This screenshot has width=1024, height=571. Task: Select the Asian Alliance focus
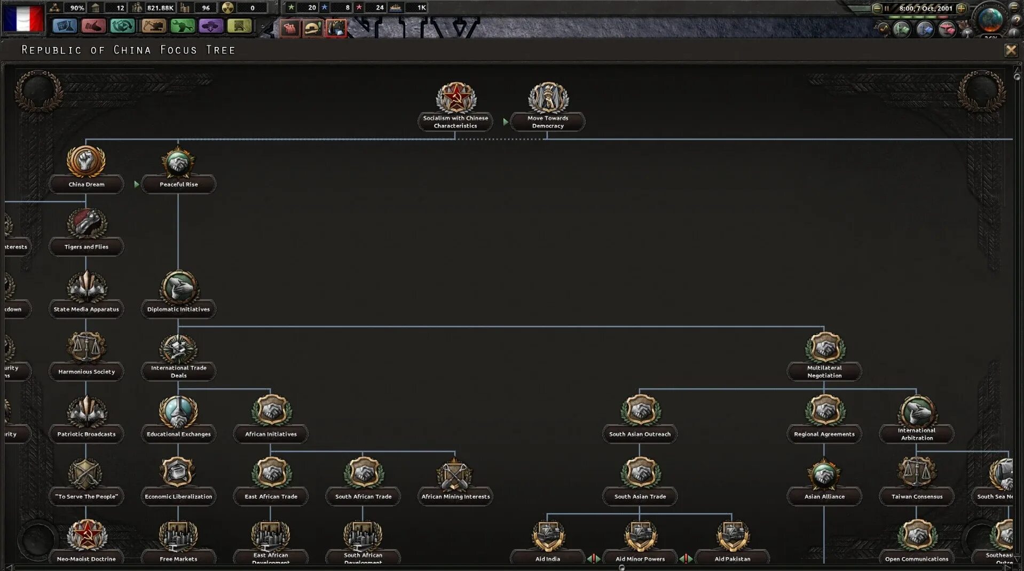click(x=824, y=481)
